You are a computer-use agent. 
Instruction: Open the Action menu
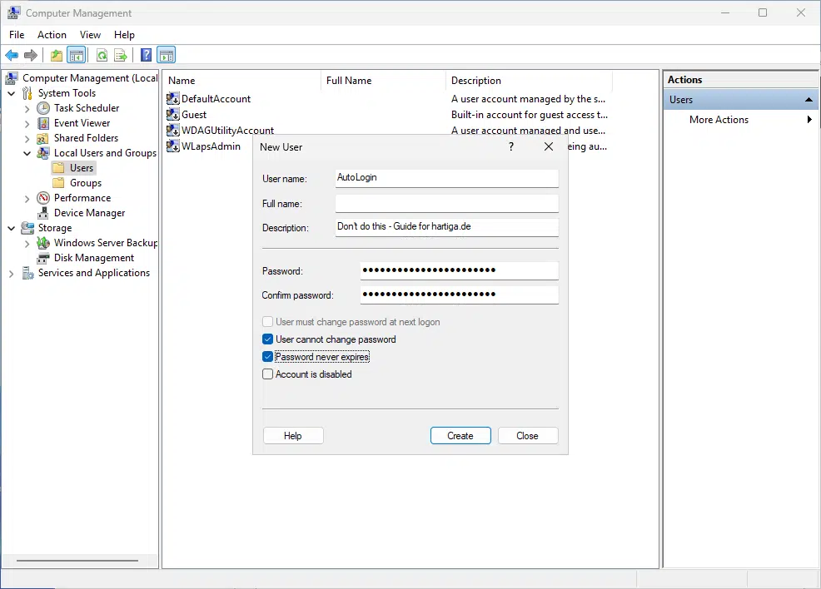click(52, 35)
